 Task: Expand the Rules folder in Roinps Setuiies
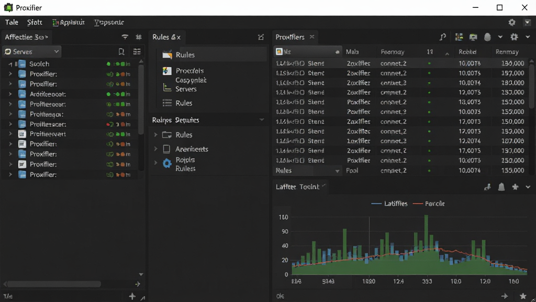[x=155, y=135]
